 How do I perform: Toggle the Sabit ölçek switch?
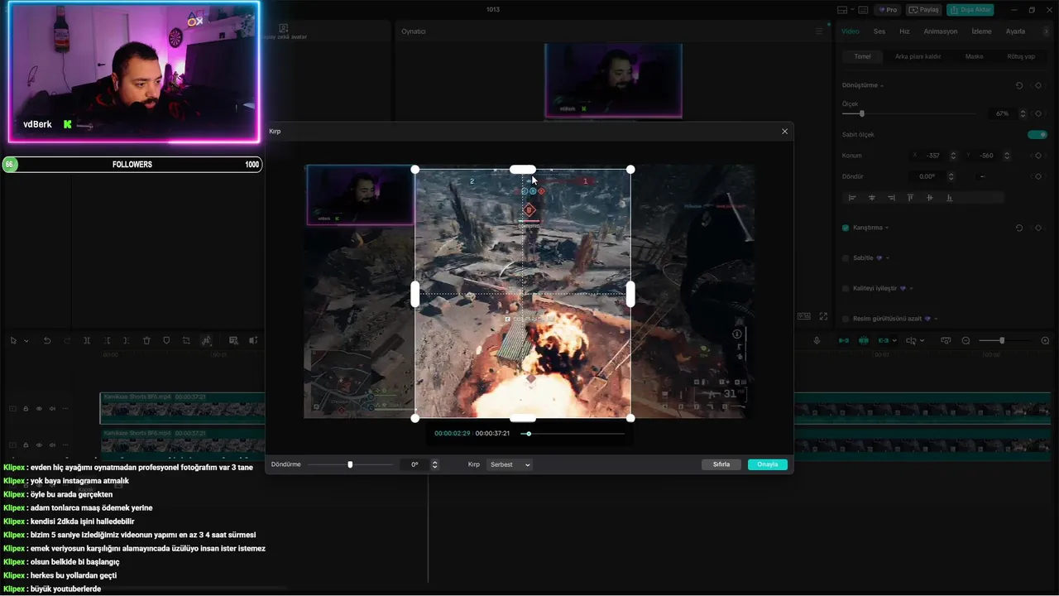click(x=1037, y=134)
